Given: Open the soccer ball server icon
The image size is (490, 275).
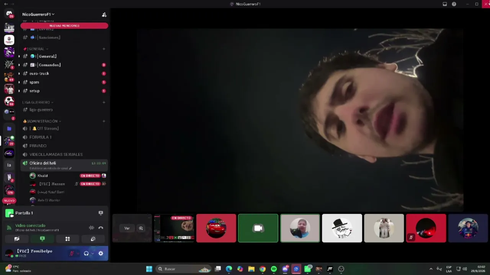Looking at the screenshot, I should point(9,101).
